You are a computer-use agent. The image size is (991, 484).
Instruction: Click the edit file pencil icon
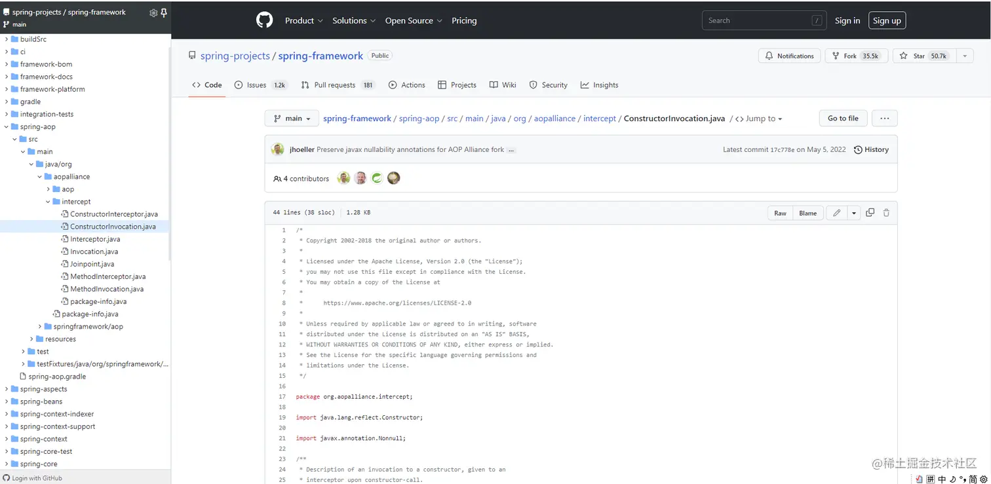click(x=837, y=213)
